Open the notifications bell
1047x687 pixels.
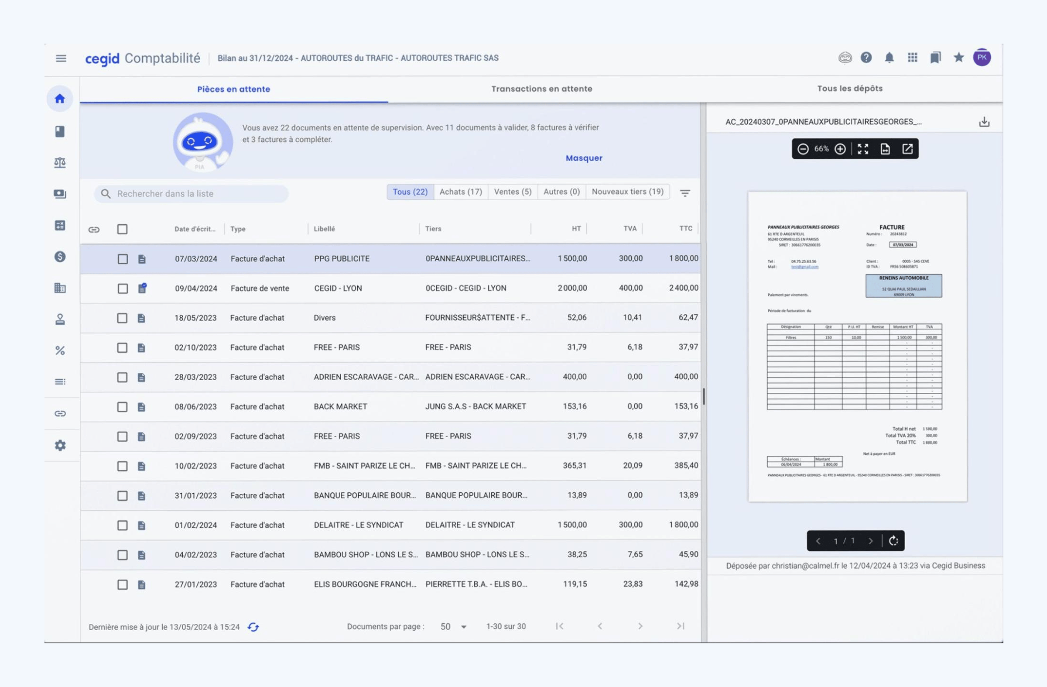889,58
